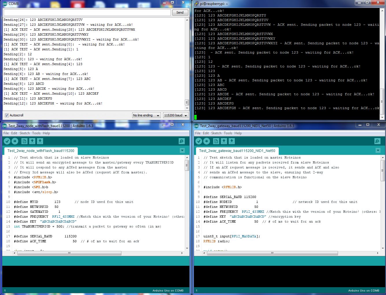
Task: Click Arduino icon in COM8 title bar
Action: click(x=5, y=3)
